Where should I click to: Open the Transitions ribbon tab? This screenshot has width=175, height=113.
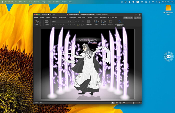(62, 18)
